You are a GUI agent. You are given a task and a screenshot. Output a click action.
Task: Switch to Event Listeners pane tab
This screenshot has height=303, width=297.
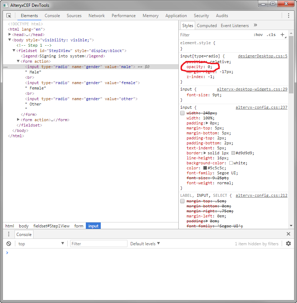[235, 26]
